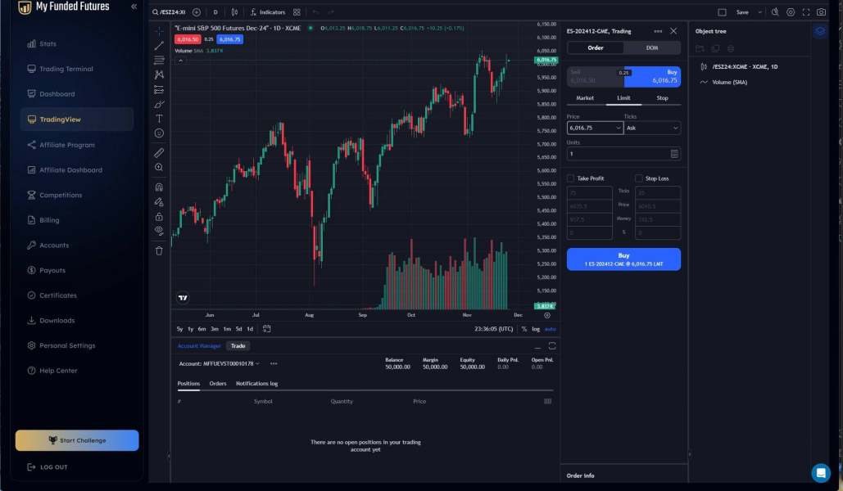
Task: Open symbol search /ESZ24
Action: pos(169,11)
